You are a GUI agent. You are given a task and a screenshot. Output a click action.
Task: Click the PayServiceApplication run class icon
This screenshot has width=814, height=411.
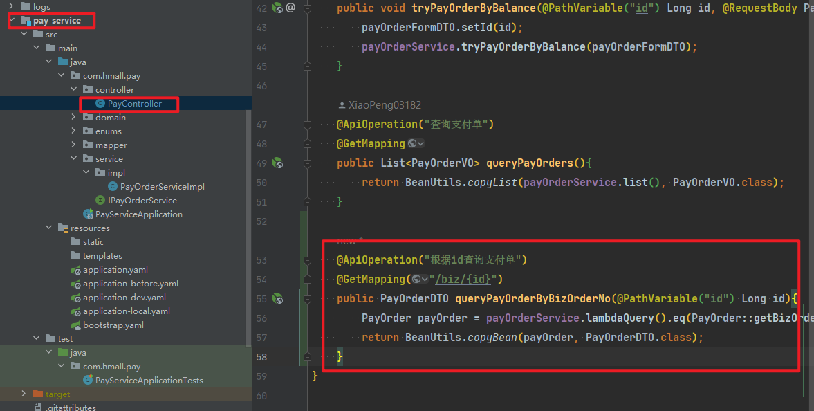pyautogui.click(x=88, y=214)
